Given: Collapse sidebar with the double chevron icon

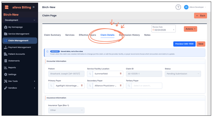Looking at the screenshot, I should pyautogui.click(x=34, y=7).
